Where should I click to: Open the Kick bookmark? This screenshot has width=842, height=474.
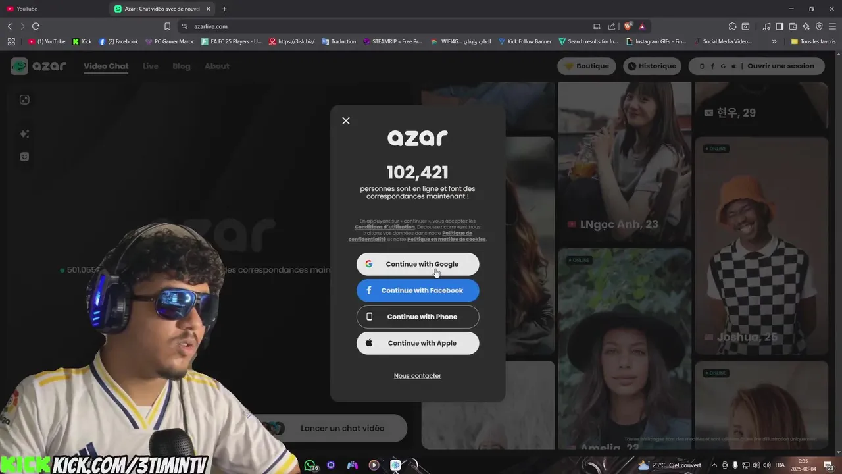coord(82,41)
